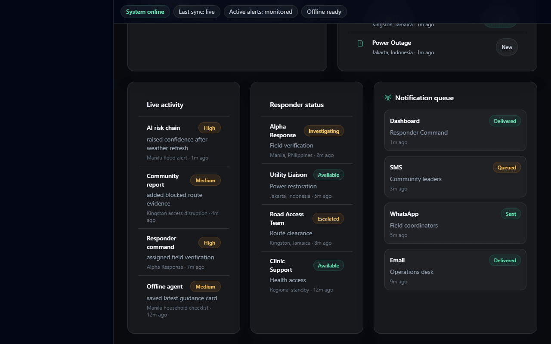The height and width of the screenshot is (344, 551).
Task: Open the Offline agent activity entry
Action: pos(184,300)
